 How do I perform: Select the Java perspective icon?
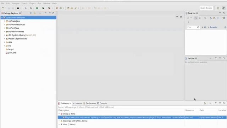pos(223,8)
